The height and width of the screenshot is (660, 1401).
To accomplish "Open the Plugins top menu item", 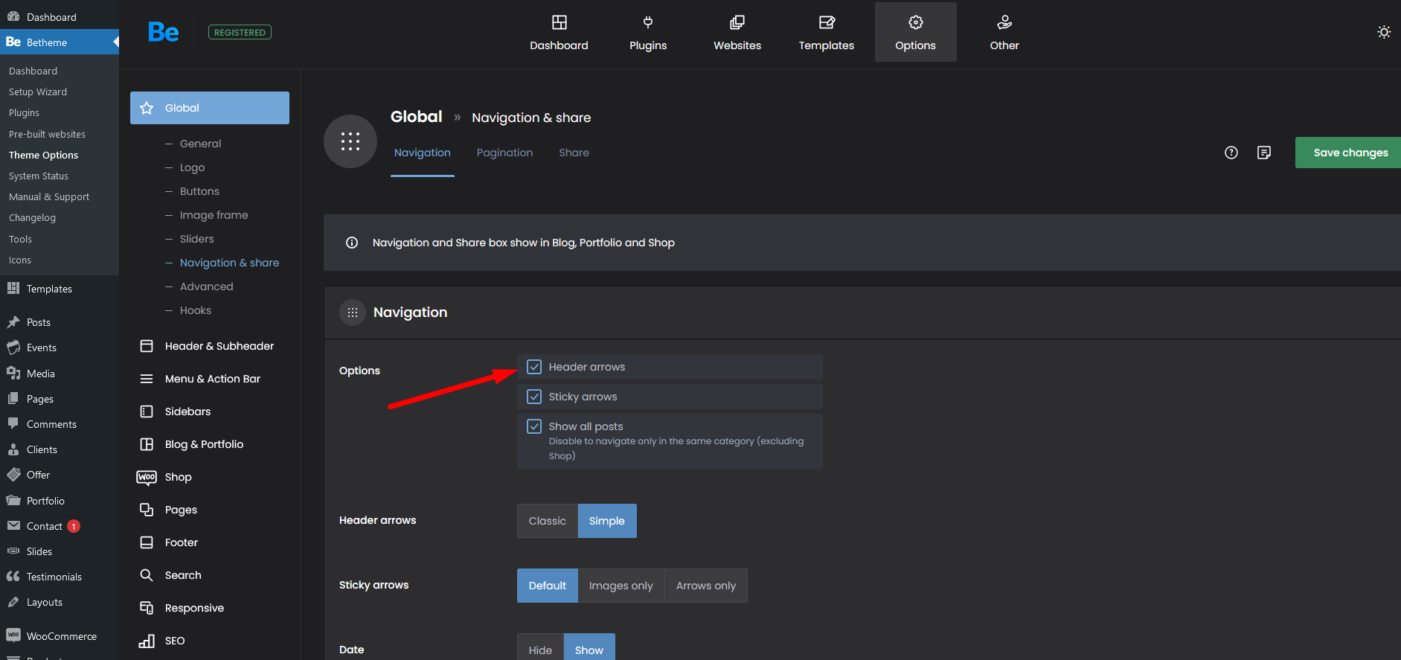I will click(648, 32).
